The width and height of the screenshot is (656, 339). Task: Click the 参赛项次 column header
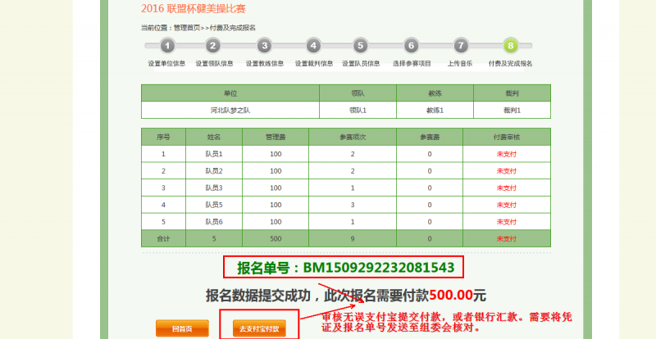[353, 136]
